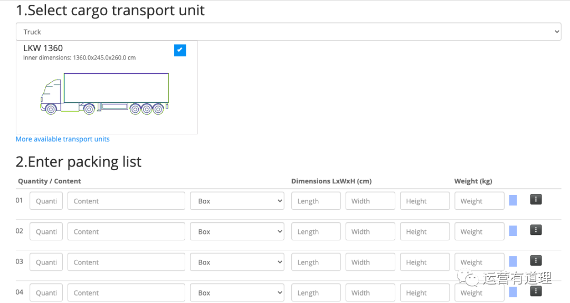Open the options menu icon for row 02

536,230
